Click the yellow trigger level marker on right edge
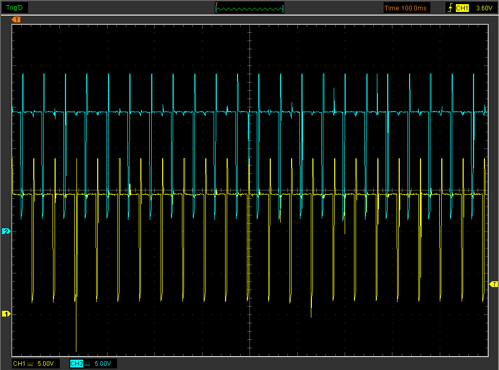Screen dimensions: 499x370 click(493, 284)
